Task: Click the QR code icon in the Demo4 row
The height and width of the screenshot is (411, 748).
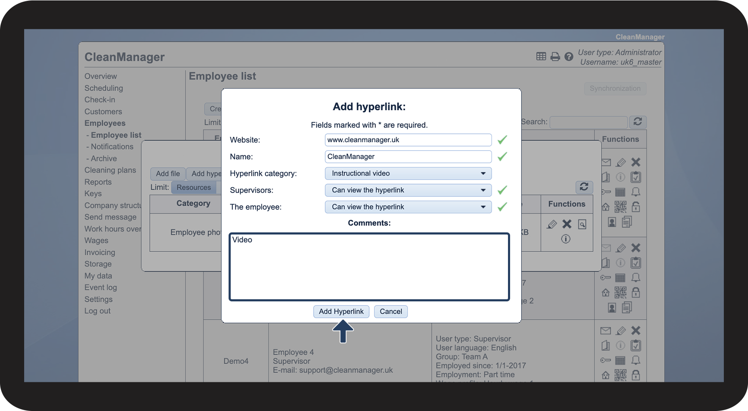Action: click(x=621, y=375)
